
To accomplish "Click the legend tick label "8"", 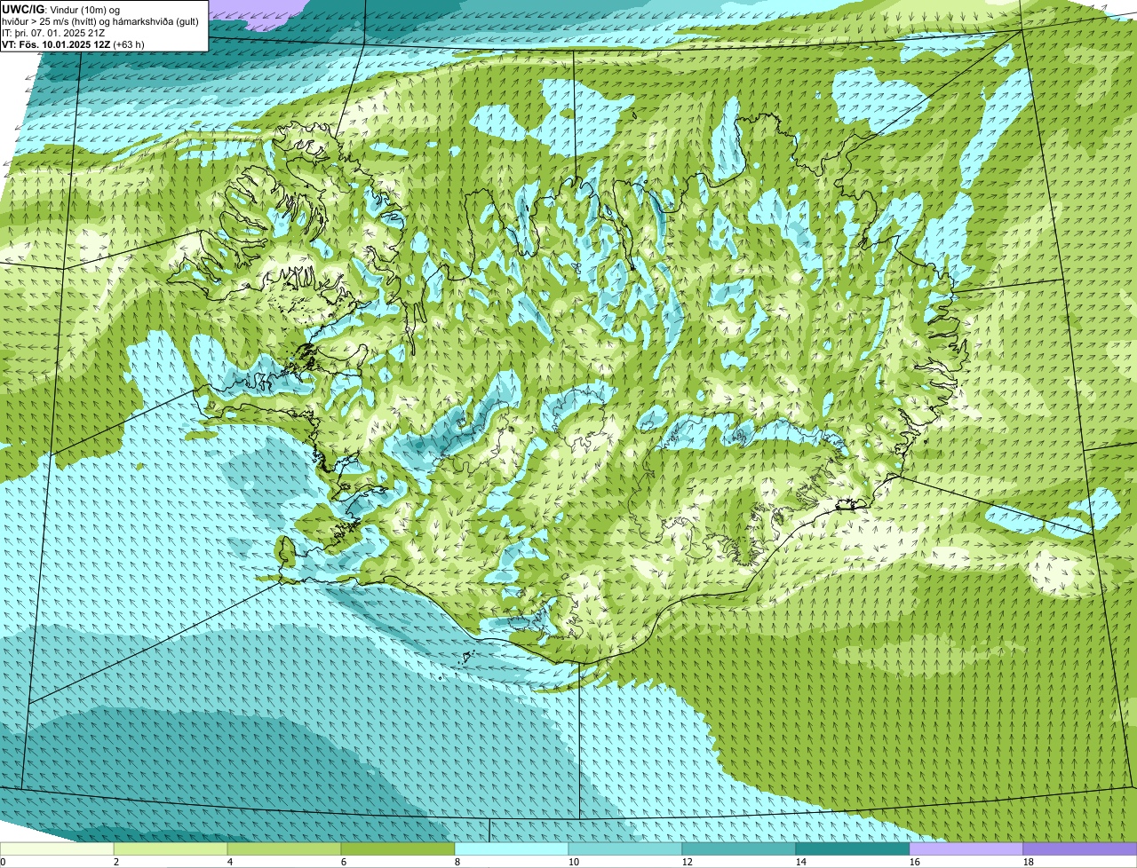I will pos(457,862).
